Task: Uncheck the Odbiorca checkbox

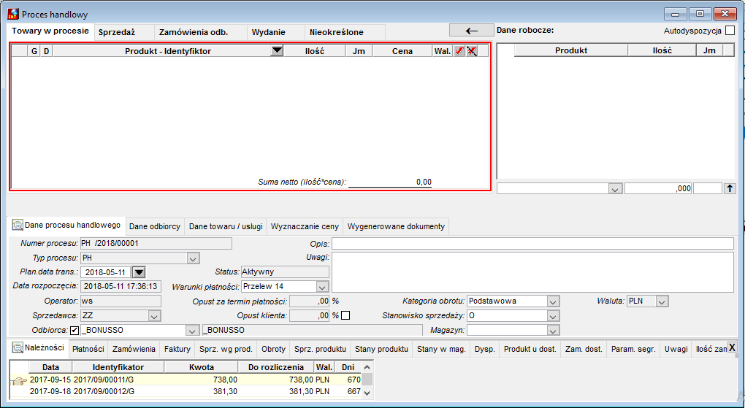Action: pos(74,330)
